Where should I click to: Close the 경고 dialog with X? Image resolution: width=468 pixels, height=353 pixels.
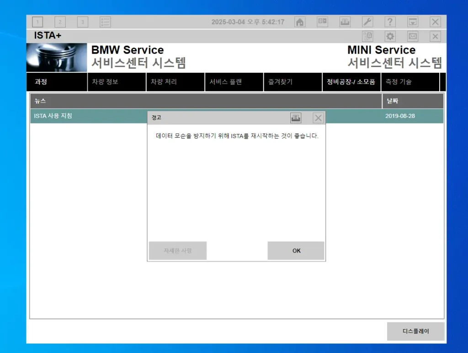[318, 118]
